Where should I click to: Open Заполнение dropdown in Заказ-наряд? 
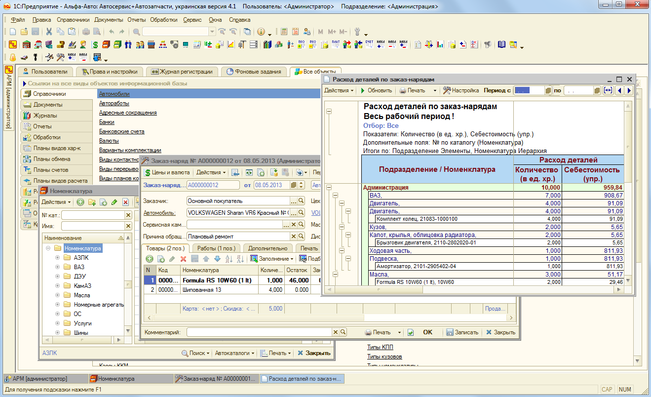pyautogui.click(x=272, y=259)
